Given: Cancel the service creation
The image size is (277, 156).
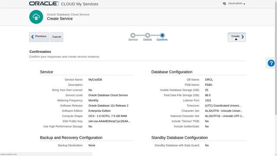Looking at the screenshot, I should pyautogui.click(x=57, y=37).
